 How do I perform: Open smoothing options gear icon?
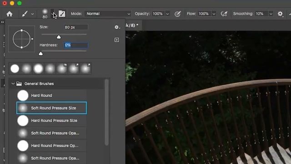(x=280, y=14)
